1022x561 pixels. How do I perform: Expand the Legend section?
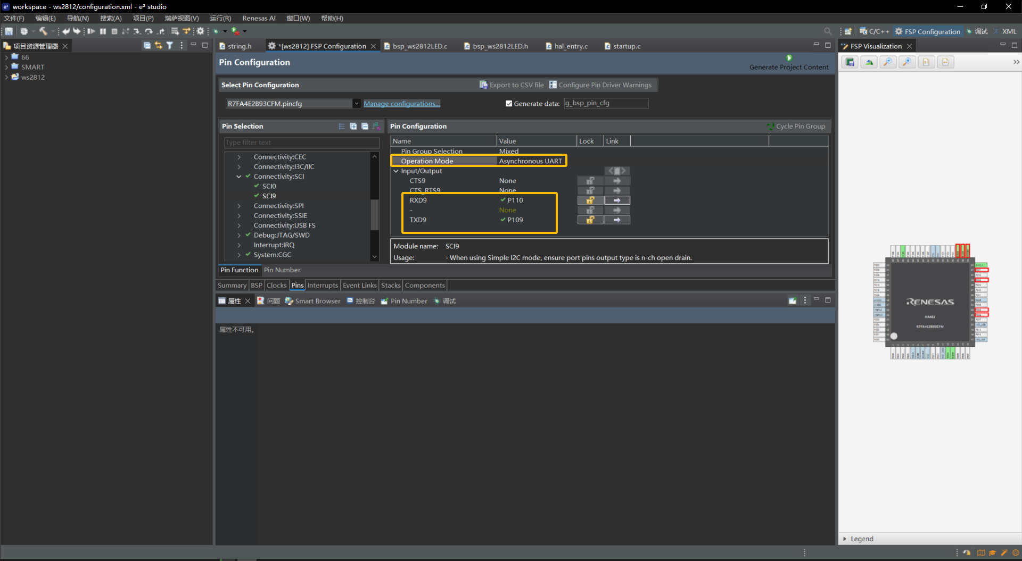[x=845, y=539]
